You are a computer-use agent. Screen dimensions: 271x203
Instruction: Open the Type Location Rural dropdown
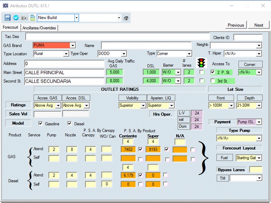click(x=66, y=54)
